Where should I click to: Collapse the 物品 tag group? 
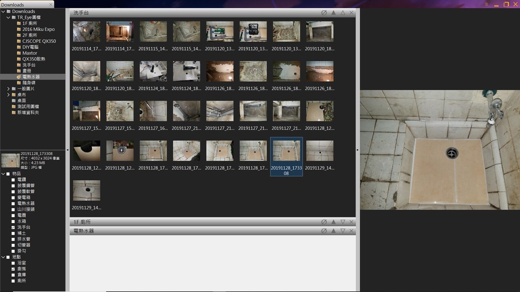[3, 174]
